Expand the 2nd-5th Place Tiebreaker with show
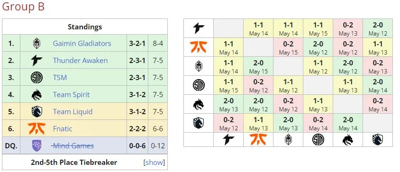This screenshot has height=172, width=400. coord(154,163)
